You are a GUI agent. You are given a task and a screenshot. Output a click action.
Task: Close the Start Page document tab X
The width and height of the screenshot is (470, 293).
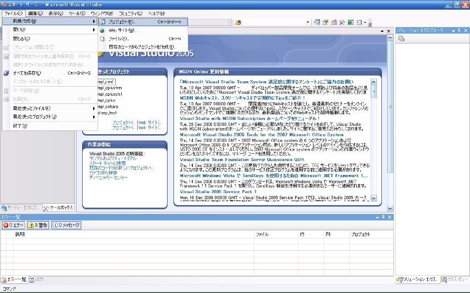(x=388, y=31)
